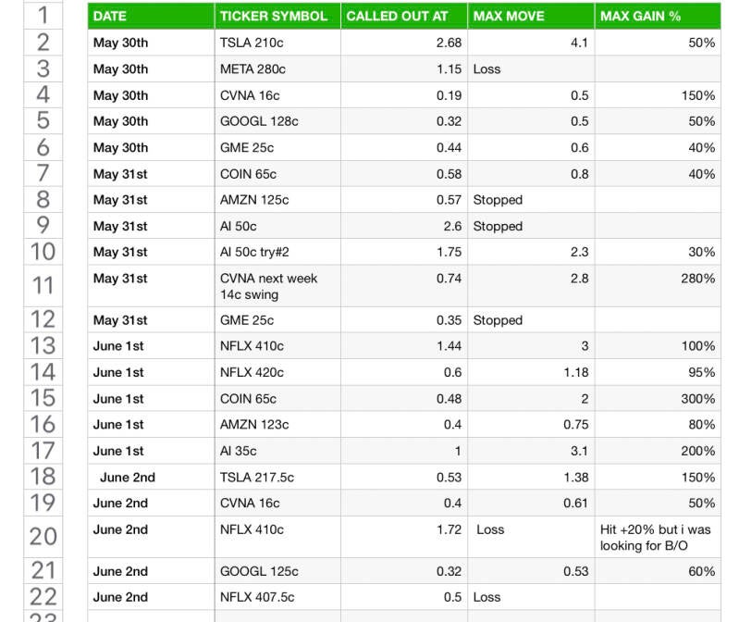Click the MAX GAIN % header cell
This screenshot has width=739, height=622.
(657, 16)
